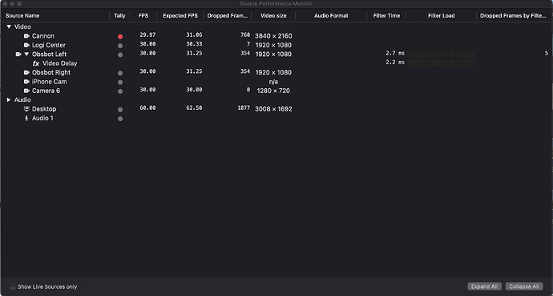This screenshot has width=553, height=296.
Task: Click the camera icon beside Obsbot Right
Action: [x=26, y=72]
